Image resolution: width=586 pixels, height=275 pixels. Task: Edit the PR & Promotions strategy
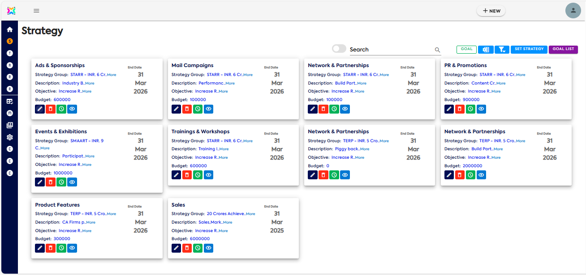coord(449,109)
